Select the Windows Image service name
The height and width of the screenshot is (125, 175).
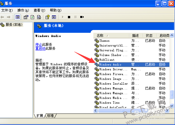coord(113,79)
